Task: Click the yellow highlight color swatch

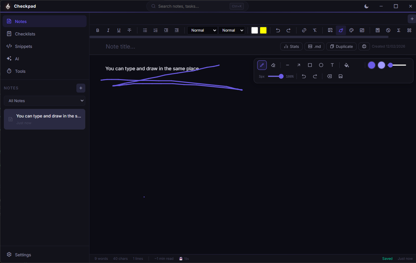Action: click(263, 30)
